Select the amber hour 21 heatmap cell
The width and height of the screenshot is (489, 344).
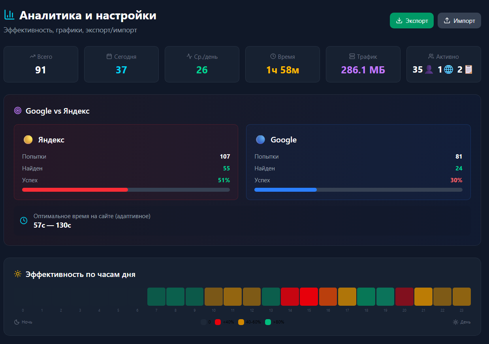coord(423,297)
